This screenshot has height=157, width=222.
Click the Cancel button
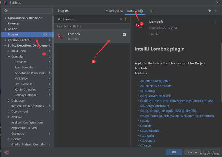tap(193, 152)
